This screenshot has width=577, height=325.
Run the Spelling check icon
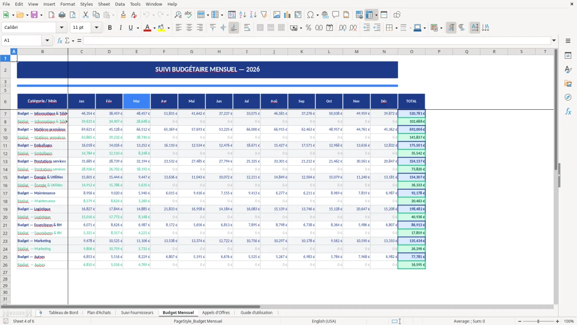(188, 15)
